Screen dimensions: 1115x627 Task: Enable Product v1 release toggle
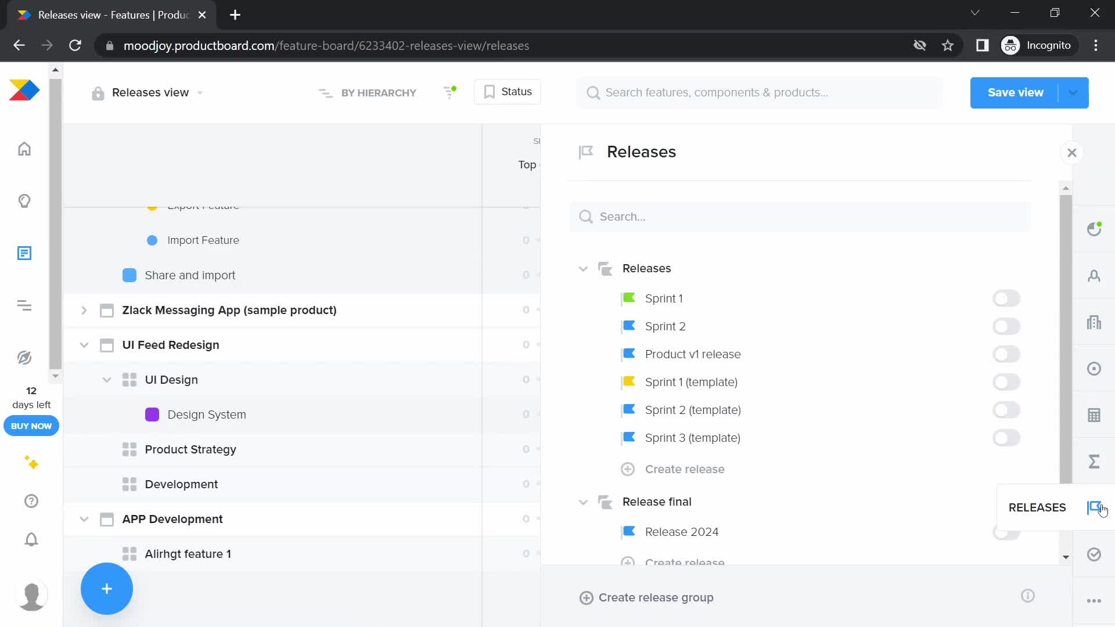coord(1006,354)
